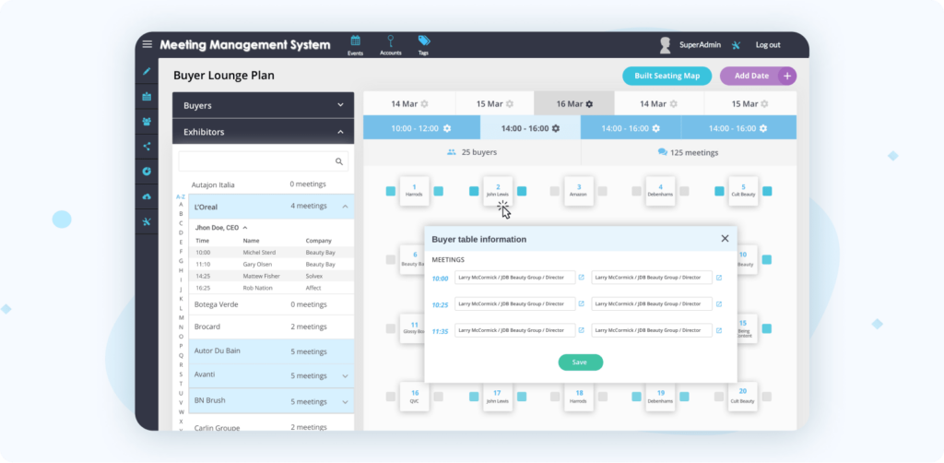Select the A-Z index header
944x463 pixels.
(x=180, y=196)
